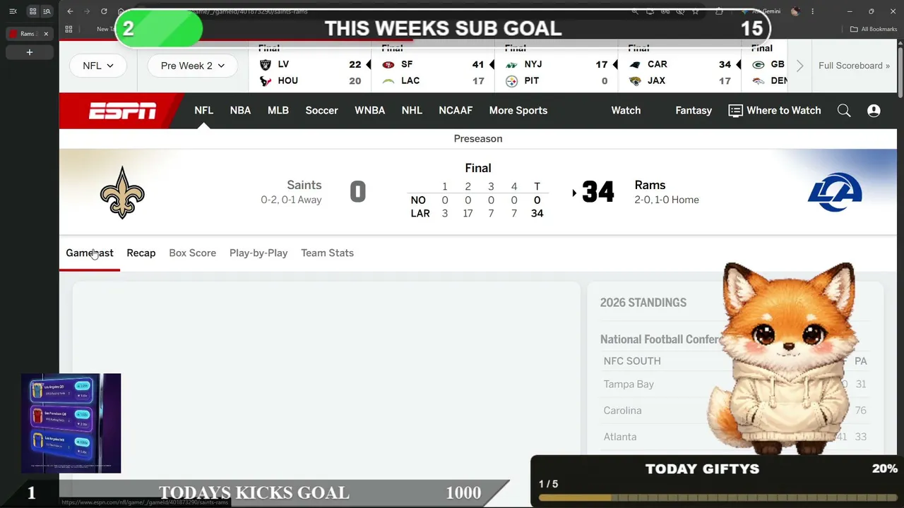Click the Saints team name
The image size is (904, 508).
click(x=304, y=185)
